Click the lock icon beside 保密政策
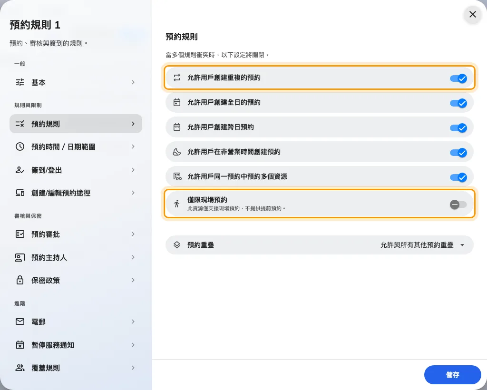Viewport: 487px width, 390px height. pos(20,280)
